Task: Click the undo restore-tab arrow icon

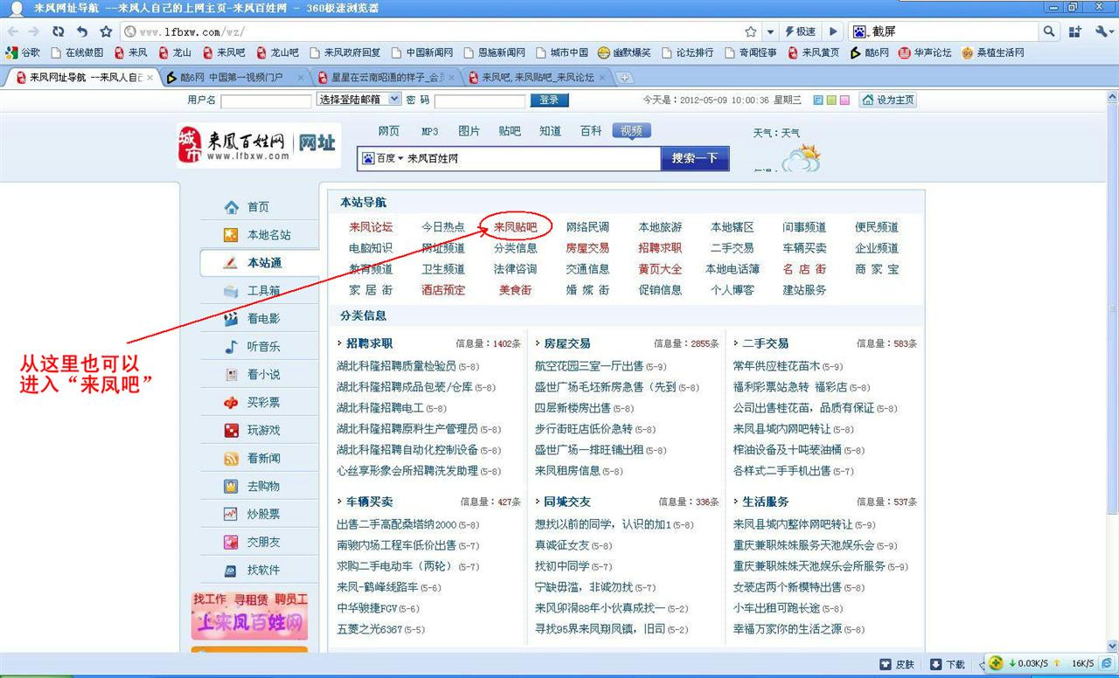Action: pyautogui.click(x=82, y=31)
